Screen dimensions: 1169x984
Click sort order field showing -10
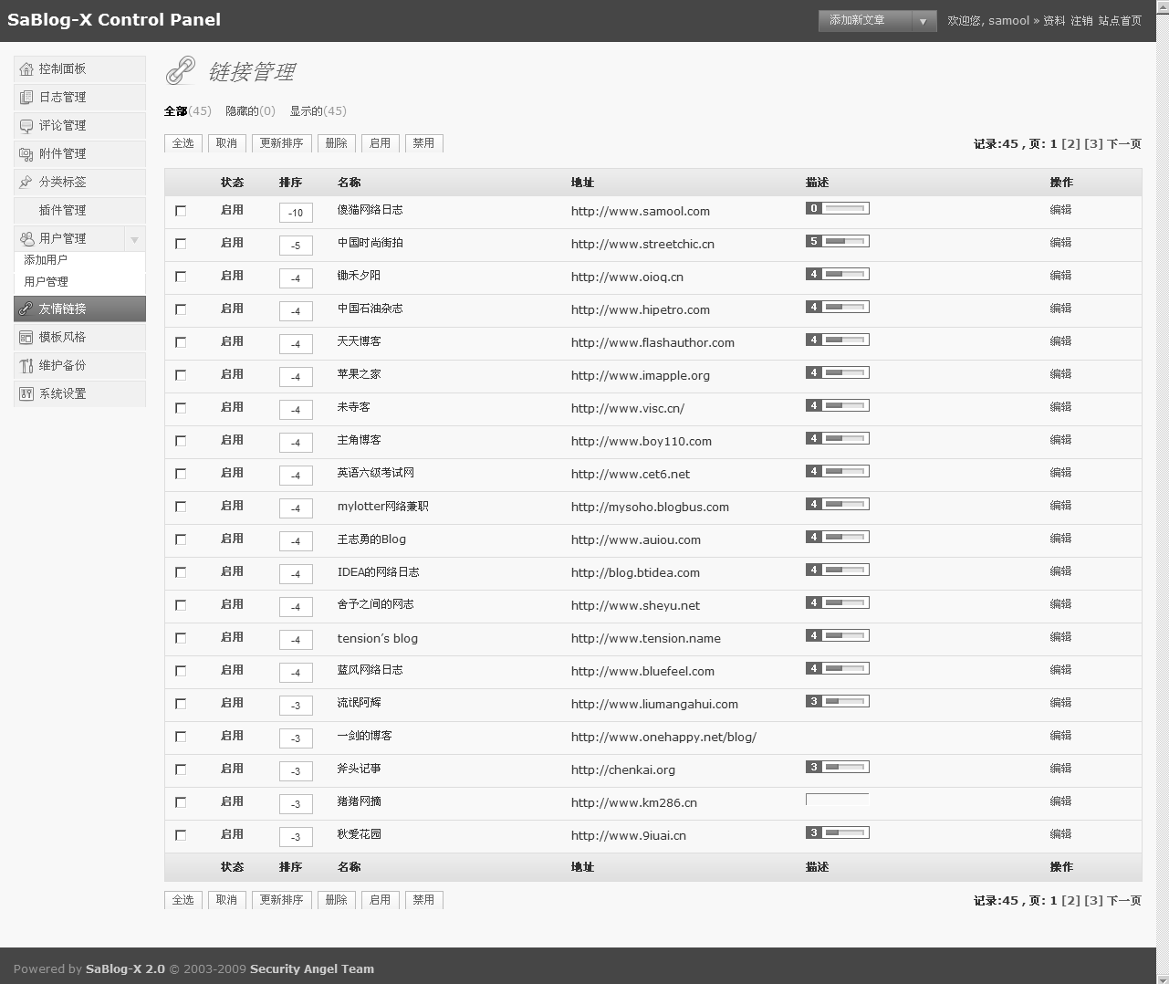pos(296,213)
